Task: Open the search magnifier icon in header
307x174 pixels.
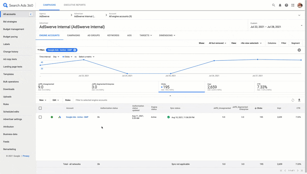Action: coord(273,5)
